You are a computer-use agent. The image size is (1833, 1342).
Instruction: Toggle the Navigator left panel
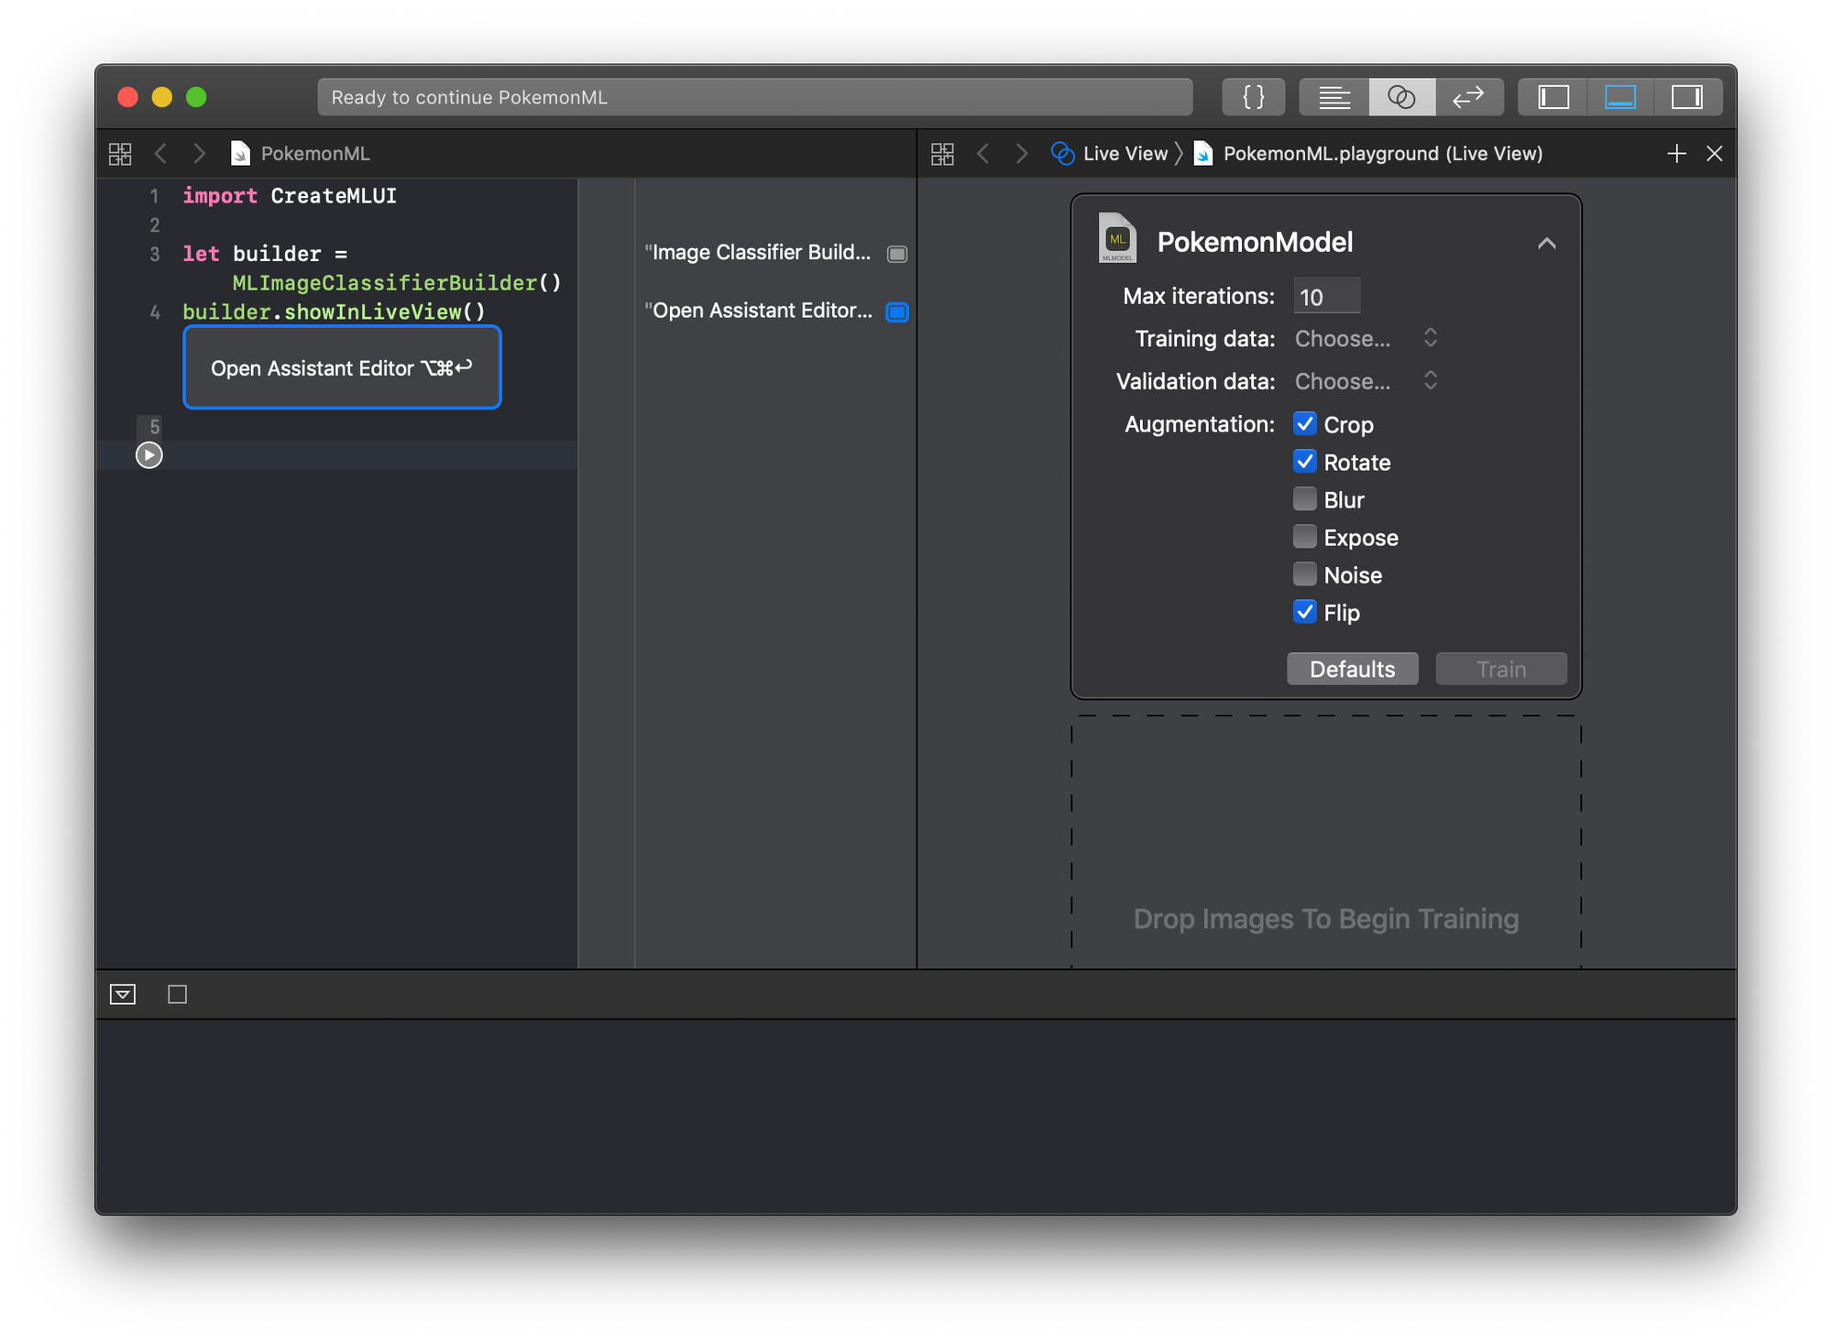[x=1553, y=97]
